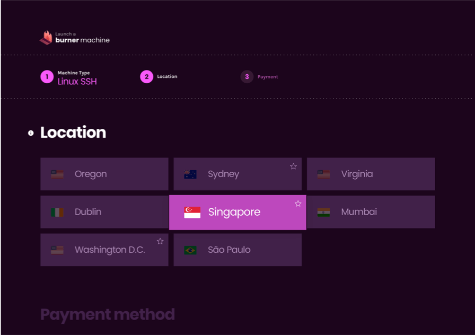Click the Singapore flag icon

click(x=192, y=212)
